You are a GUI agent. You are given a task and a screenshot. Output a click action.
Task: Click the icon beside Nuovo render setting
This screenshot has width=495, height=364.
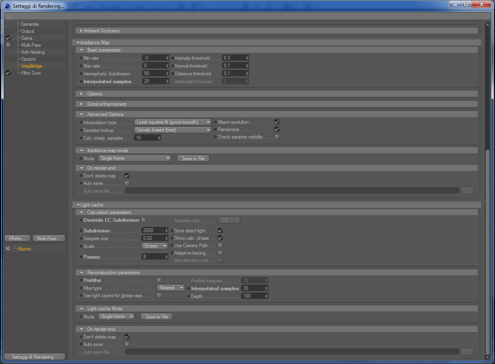(8, 248)
